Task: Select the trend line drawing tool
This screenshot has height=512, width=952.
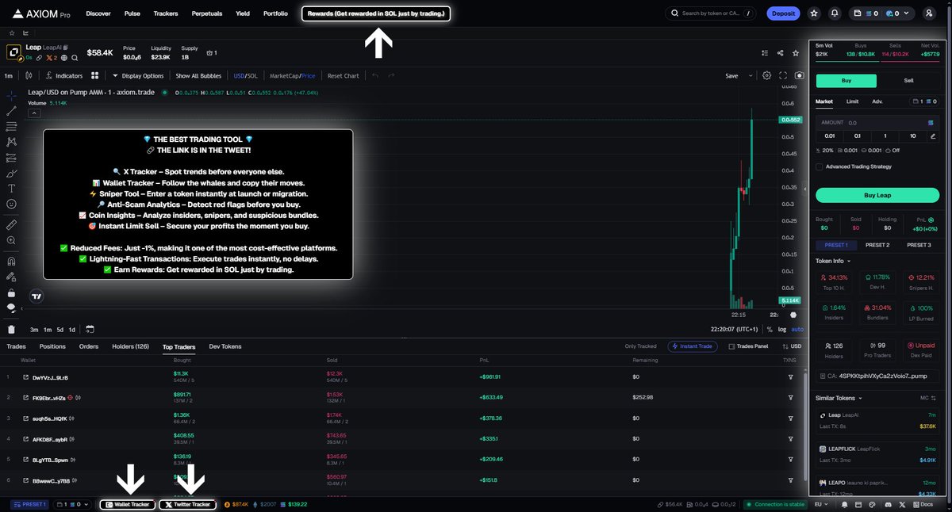Action: click(11, 111)
